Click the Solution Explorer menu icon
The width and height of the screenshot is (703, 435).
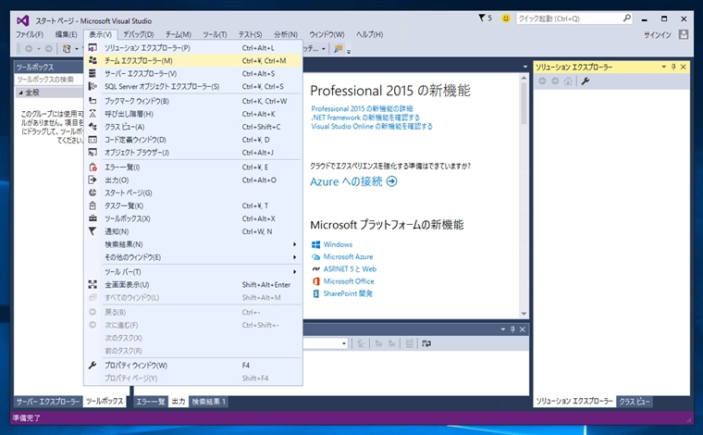[x=92, y=47]
